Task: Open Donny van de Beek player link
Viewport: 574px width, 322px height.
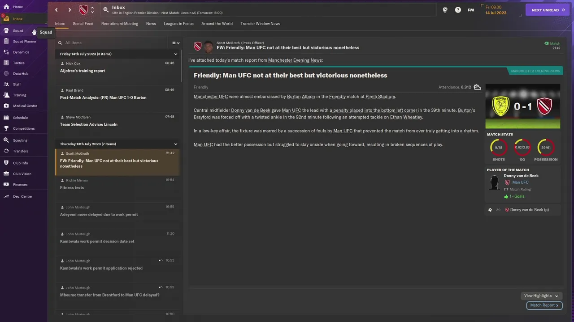Action: pyautogui.click(x=521, y=176)
